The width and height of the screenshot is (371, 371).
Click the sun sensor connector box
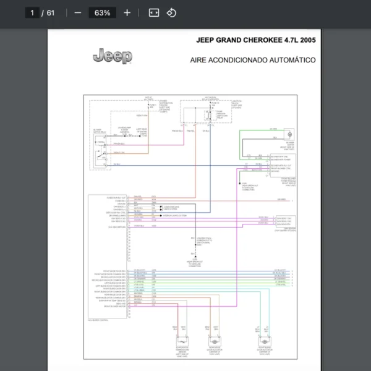tap(285, 221)
